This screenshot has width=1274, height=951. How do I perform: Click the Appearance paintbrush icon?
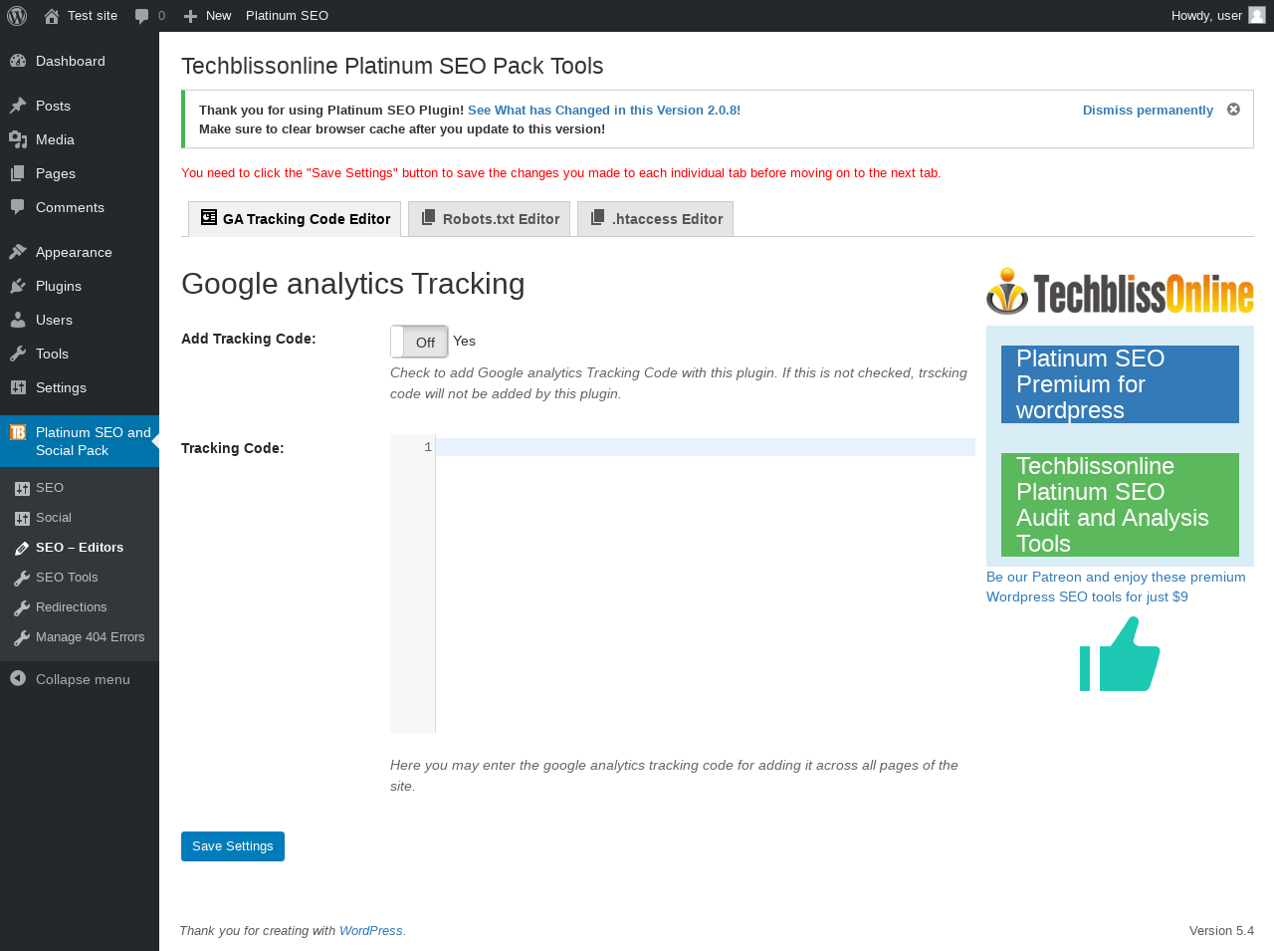coord(18,252)
